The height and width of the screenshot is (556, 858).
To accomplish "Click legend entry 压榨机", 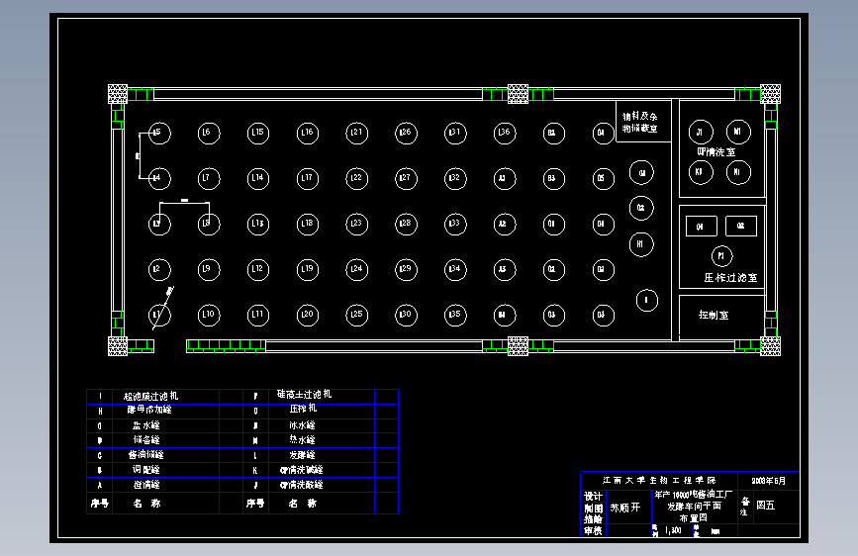I will [x=303, y=409].
